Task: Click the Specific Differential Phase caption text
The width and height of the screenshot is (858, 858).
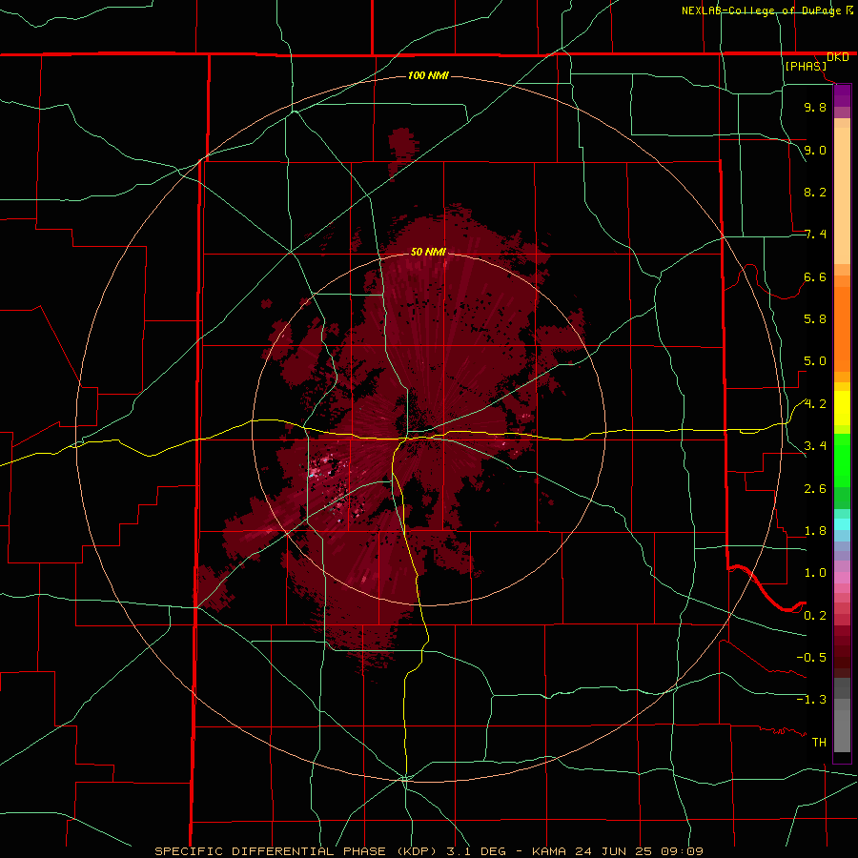Action: point(428,851)
